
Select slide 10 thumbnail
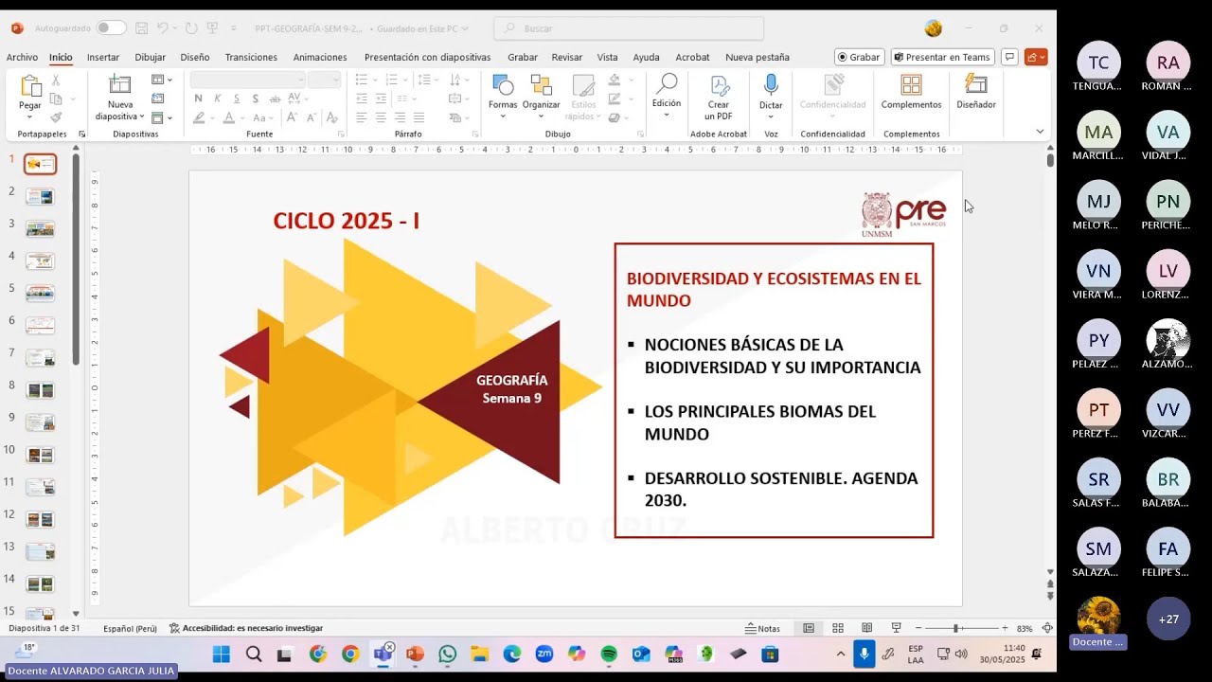point(40,456)
